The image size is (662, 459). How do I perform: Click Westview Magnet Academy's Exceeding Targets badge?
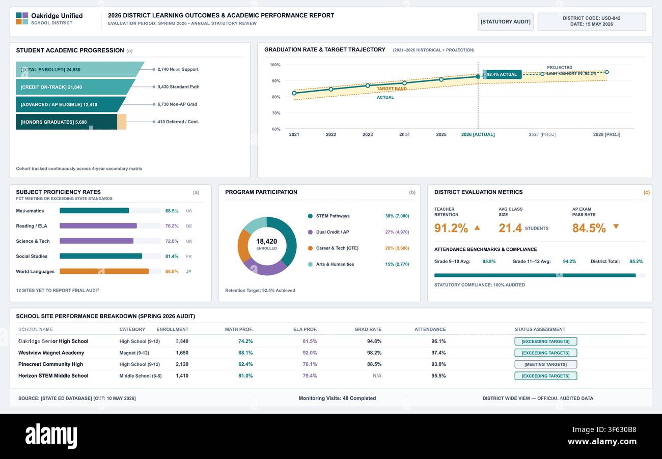click(545, 353)
